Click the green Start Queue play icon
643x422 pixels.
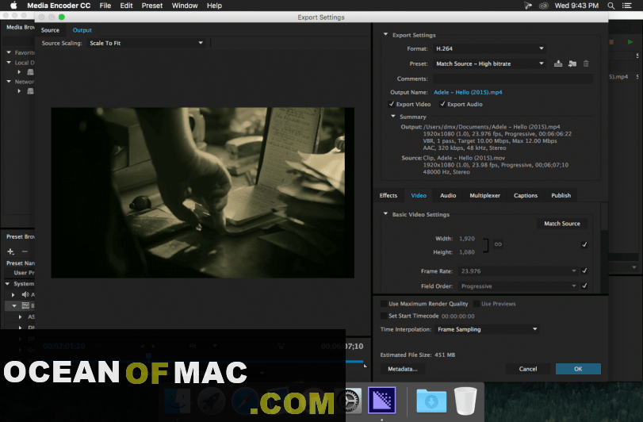(631, 42)
